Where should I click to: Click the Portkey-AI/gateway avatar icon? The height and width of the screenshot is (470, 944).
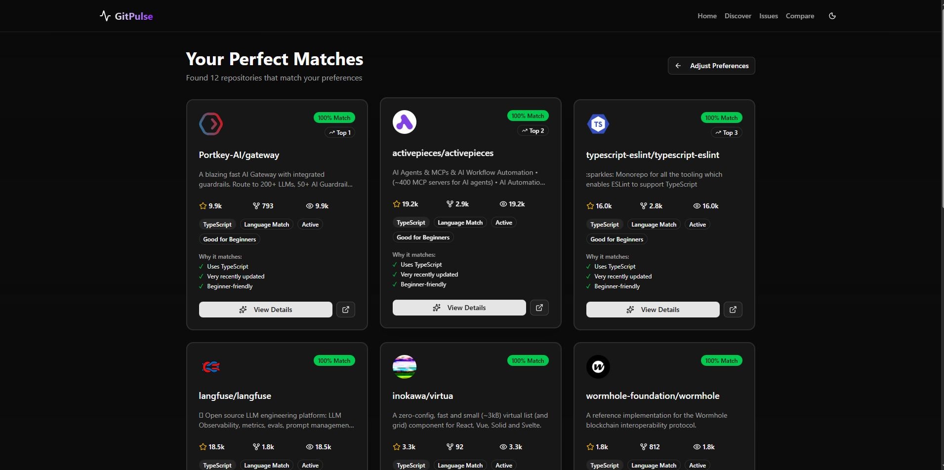(x=211, y=123)
